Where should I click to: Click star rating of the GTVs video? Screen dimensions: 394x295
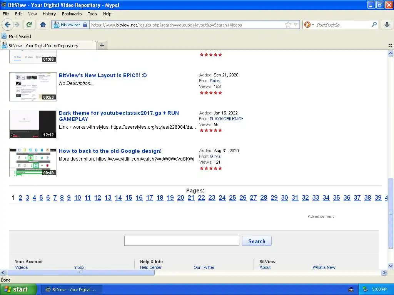pyautogui.click(x=211, y=168)
